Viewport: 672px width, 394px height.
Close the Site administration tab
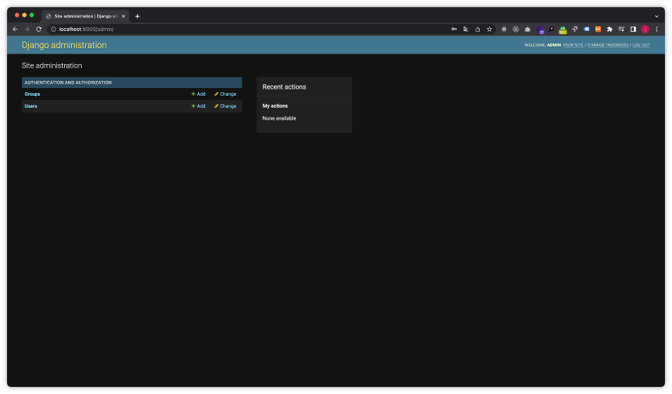[123, 16]
